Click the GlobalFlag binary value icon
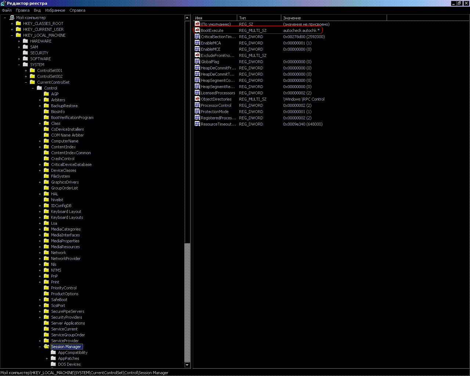 click(197, 62)
